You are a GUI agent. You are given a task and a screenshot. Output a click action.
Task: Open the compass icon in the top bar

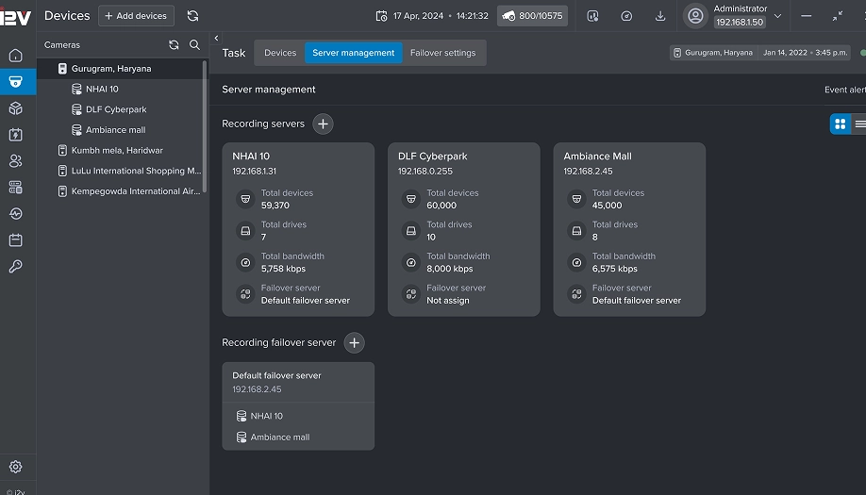pos(626,16)
